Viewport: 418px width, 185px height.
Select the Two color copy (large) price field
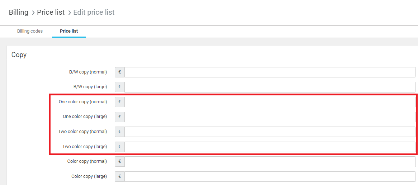(x=270, y=147)
